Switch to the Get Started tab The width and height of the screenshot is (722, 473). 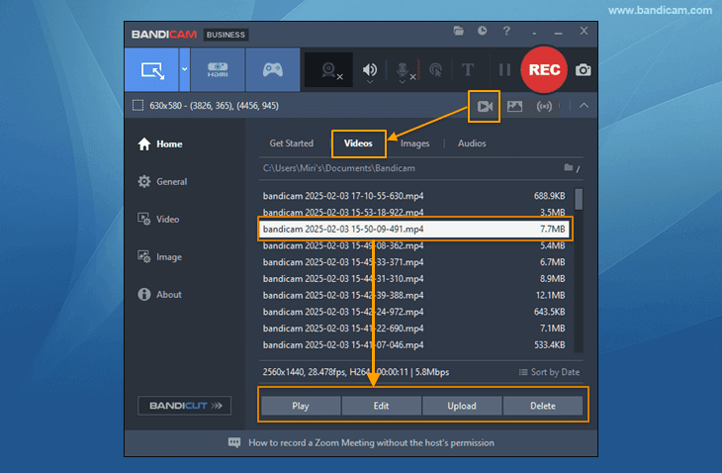click(292, 143)
